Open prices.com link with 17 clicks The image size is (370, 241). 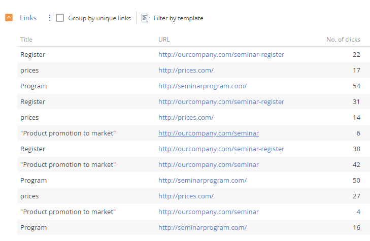tap(186, 71)
